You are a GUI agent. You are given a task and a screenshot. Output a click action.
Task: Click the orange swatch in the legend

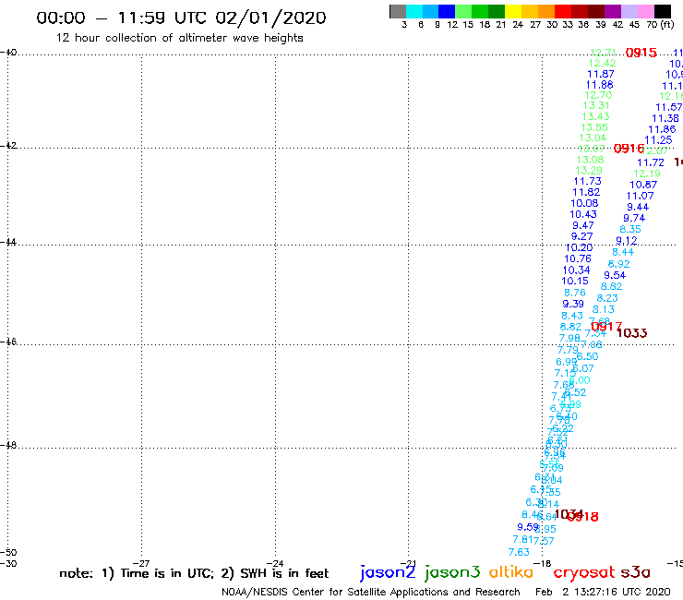(x=546, y=11)
